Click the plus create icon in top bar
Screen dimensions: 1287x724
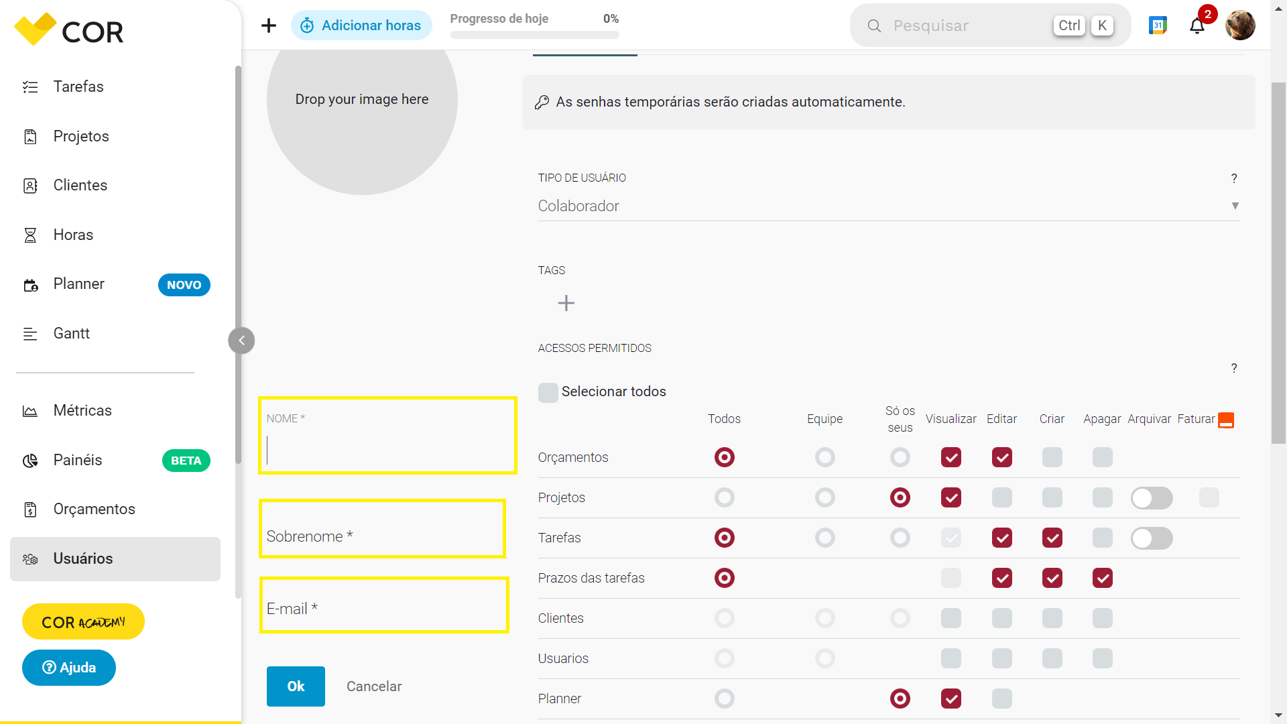[269, 25]
